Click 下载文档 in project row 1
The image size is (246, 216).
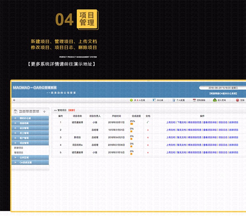tap(181, 122)
